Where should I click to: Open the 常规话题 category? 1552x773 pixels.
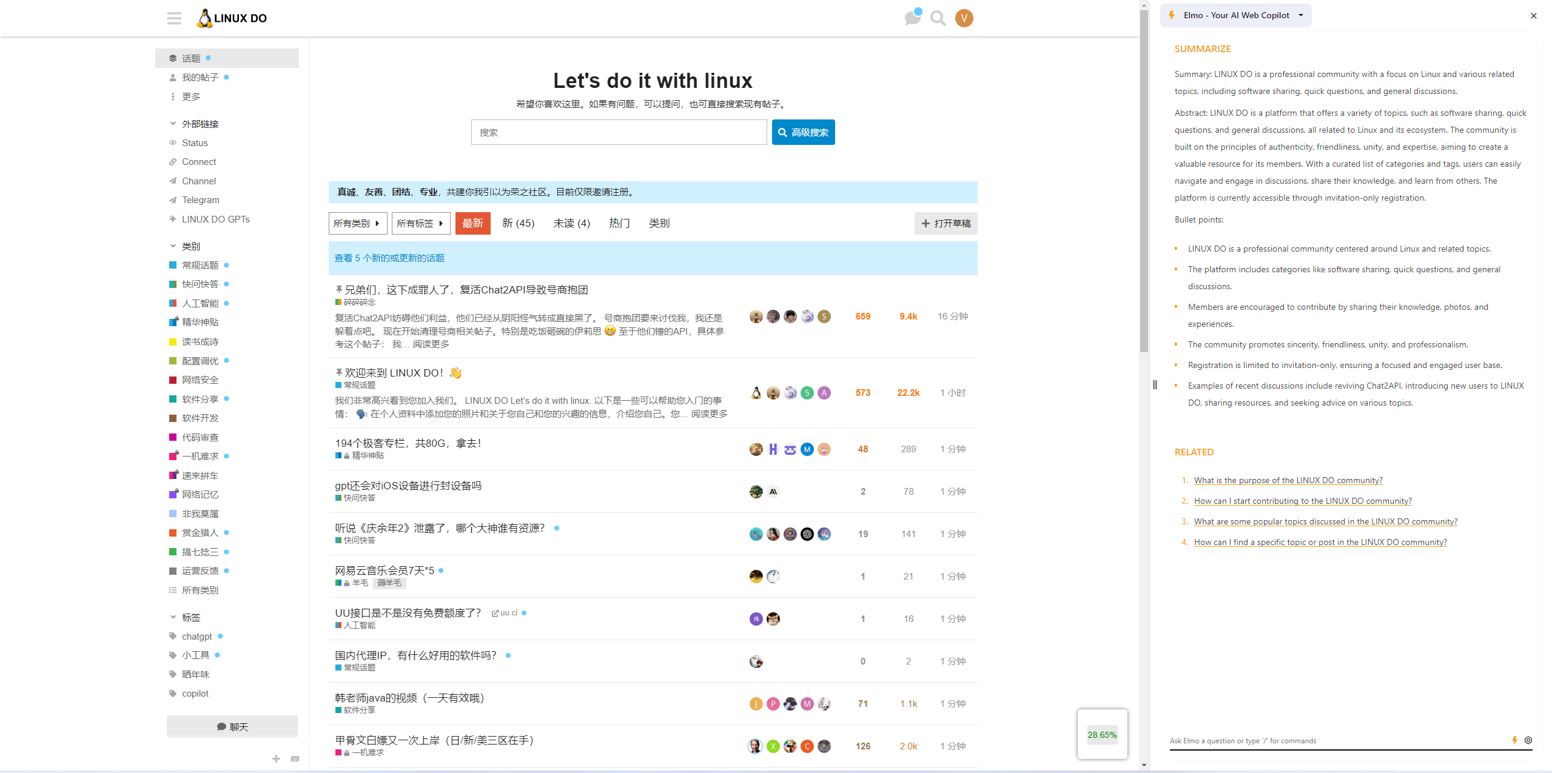200,266
